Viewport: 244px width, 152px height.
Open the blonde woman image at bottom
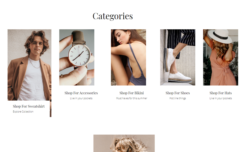pos(124,143)
